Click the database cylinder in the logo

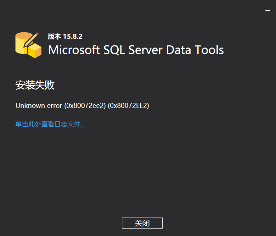pos(22,44)
